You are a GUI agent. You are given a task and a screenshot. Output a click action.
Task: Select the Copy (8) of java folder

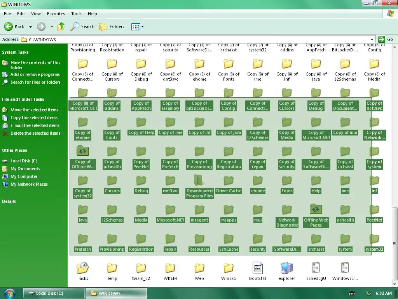(316, 70)
